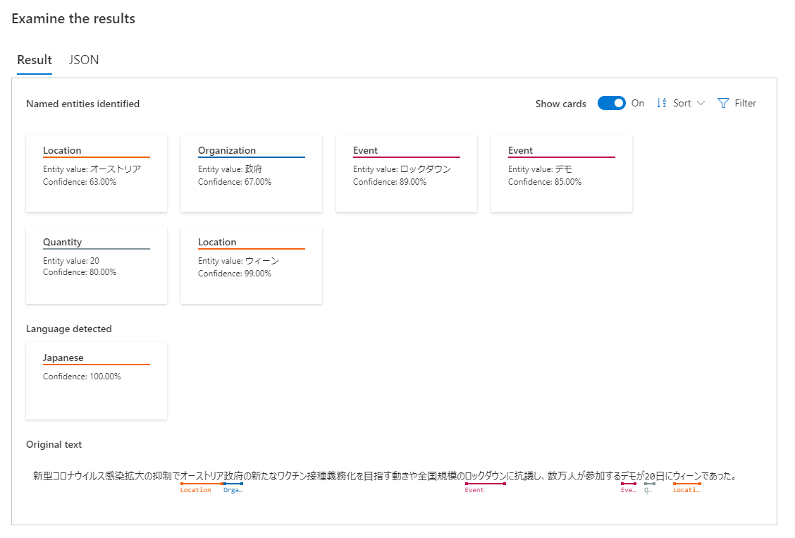Click the Sort icon with arrows

click(x=661, y=103)
